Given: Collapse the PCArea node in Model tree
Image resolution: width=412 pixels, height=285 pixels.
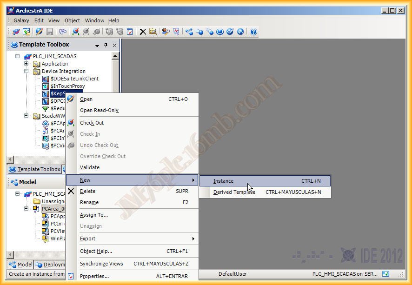Looking at the screenshot, I should click(27, 209).
